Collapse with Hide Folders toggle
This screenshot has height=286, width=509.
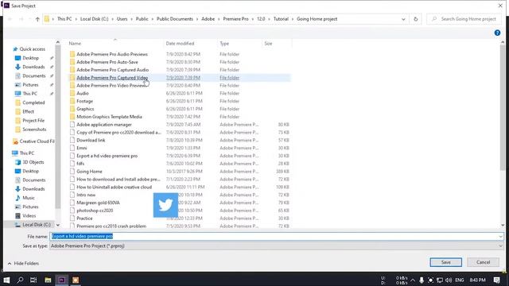point(23,263)
